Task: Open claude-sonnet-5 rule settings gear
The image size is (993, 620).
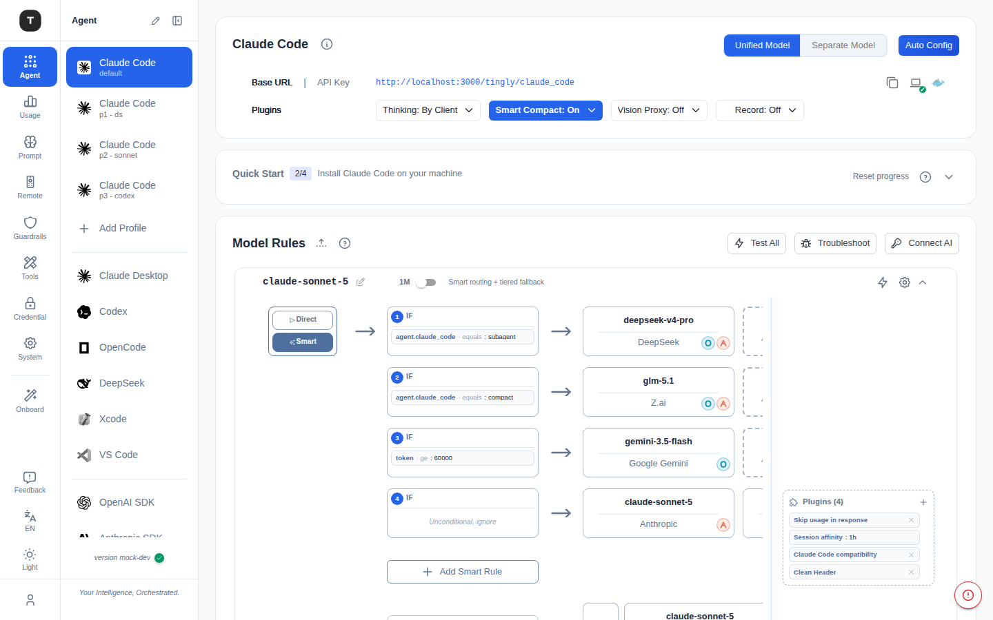Action: [x=905, y=282]
